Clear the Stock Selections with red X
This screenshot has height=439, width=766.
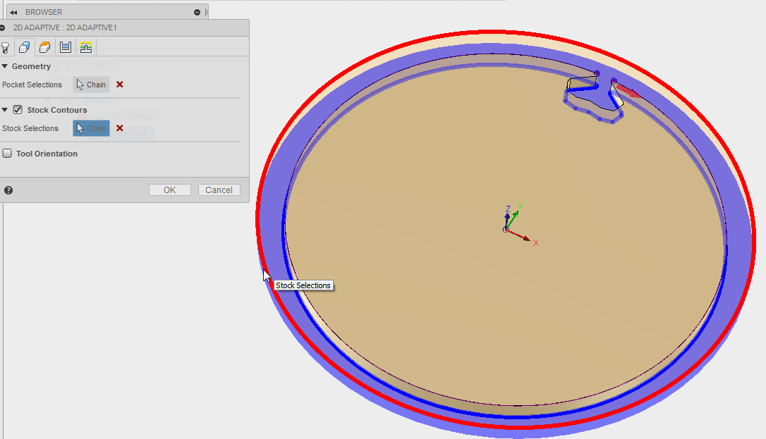pyautogui.click(x=120, y=128)
